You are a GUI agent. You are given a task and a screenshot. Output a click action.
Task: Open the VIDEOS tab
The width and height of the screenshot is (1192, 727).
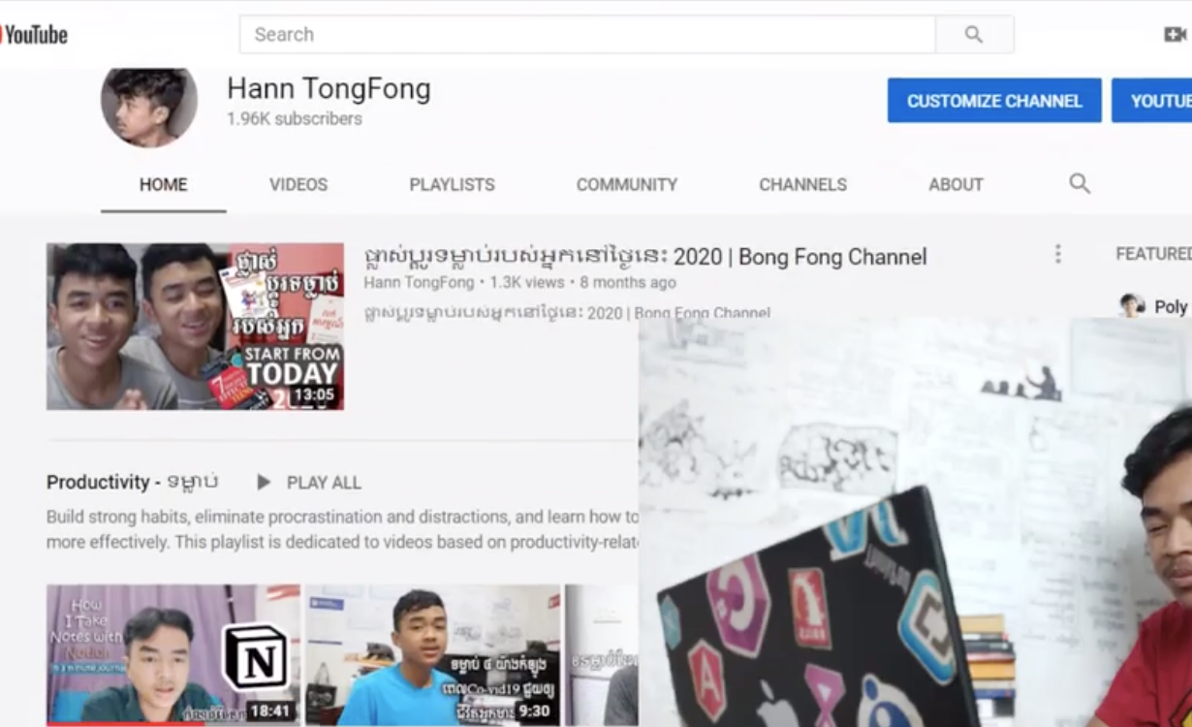pyautogui.click(x=298, y=184)
